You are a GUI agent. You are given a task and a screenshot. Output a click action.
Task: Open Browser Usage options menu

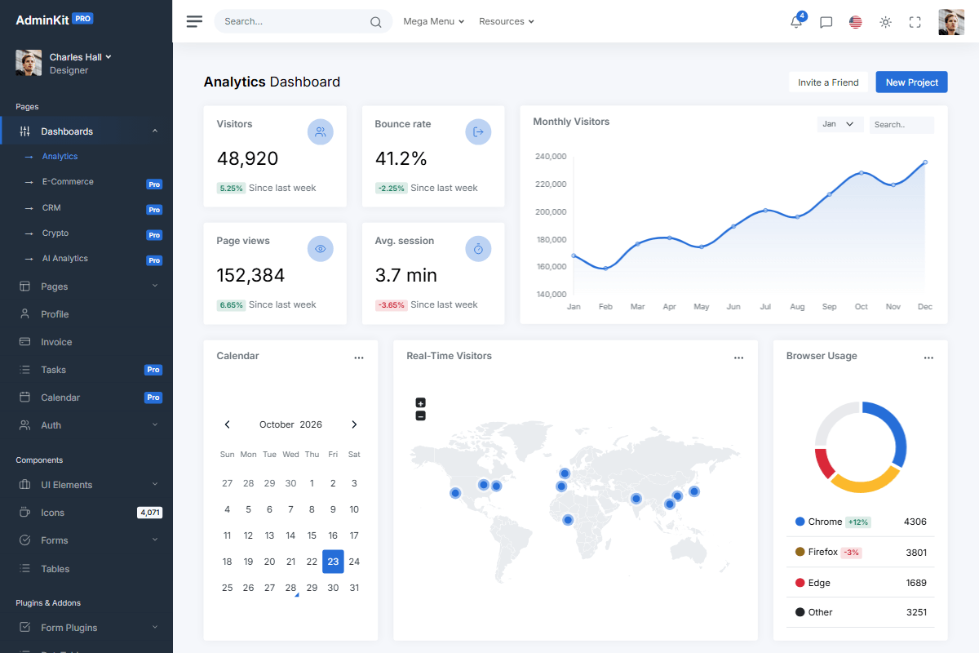928,358
